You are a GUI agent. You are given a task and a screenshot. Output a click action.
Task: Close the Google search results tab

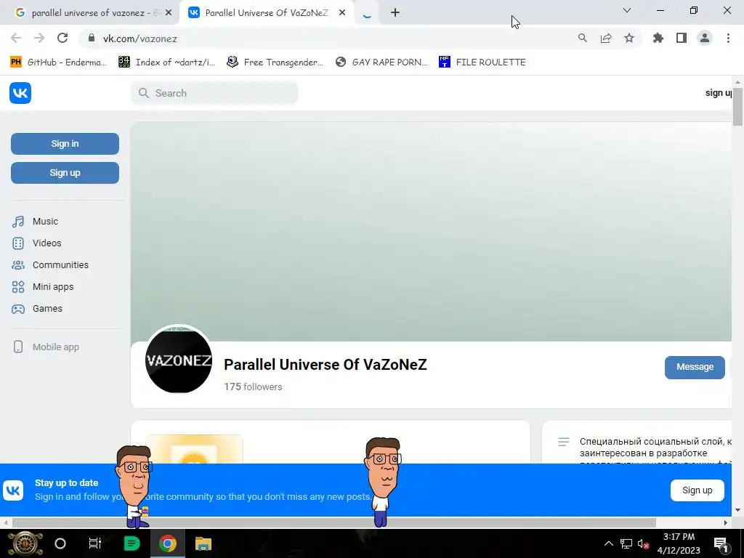click(169, 13)
